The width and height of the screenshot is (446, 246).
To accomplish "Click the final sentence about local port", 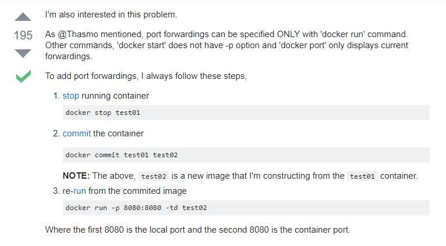I will point(197,230).
